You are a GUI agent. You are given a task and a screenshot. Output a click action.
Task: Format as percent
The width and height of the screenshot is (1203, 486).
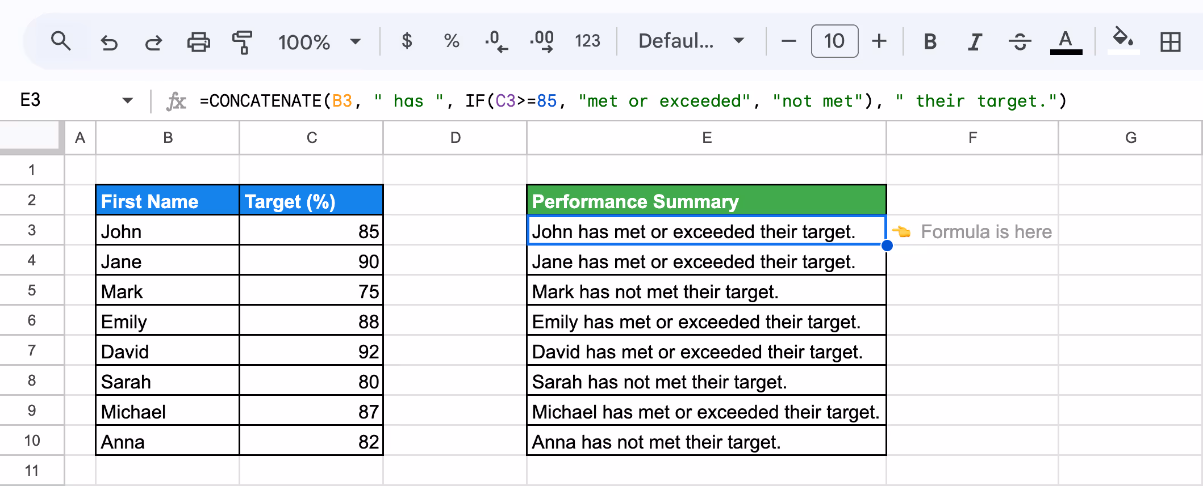pyautogui.click(x=452, y=41)
